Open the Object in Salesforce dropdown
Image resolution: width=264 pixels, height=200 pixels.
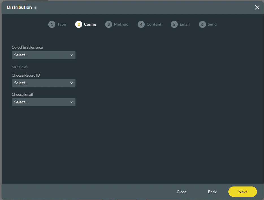(x=43, y=55)
